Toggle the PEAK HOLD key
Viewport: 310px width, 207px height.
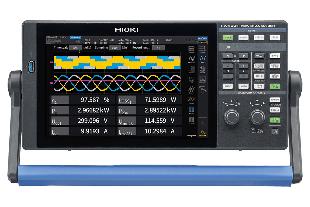point(259,86)
